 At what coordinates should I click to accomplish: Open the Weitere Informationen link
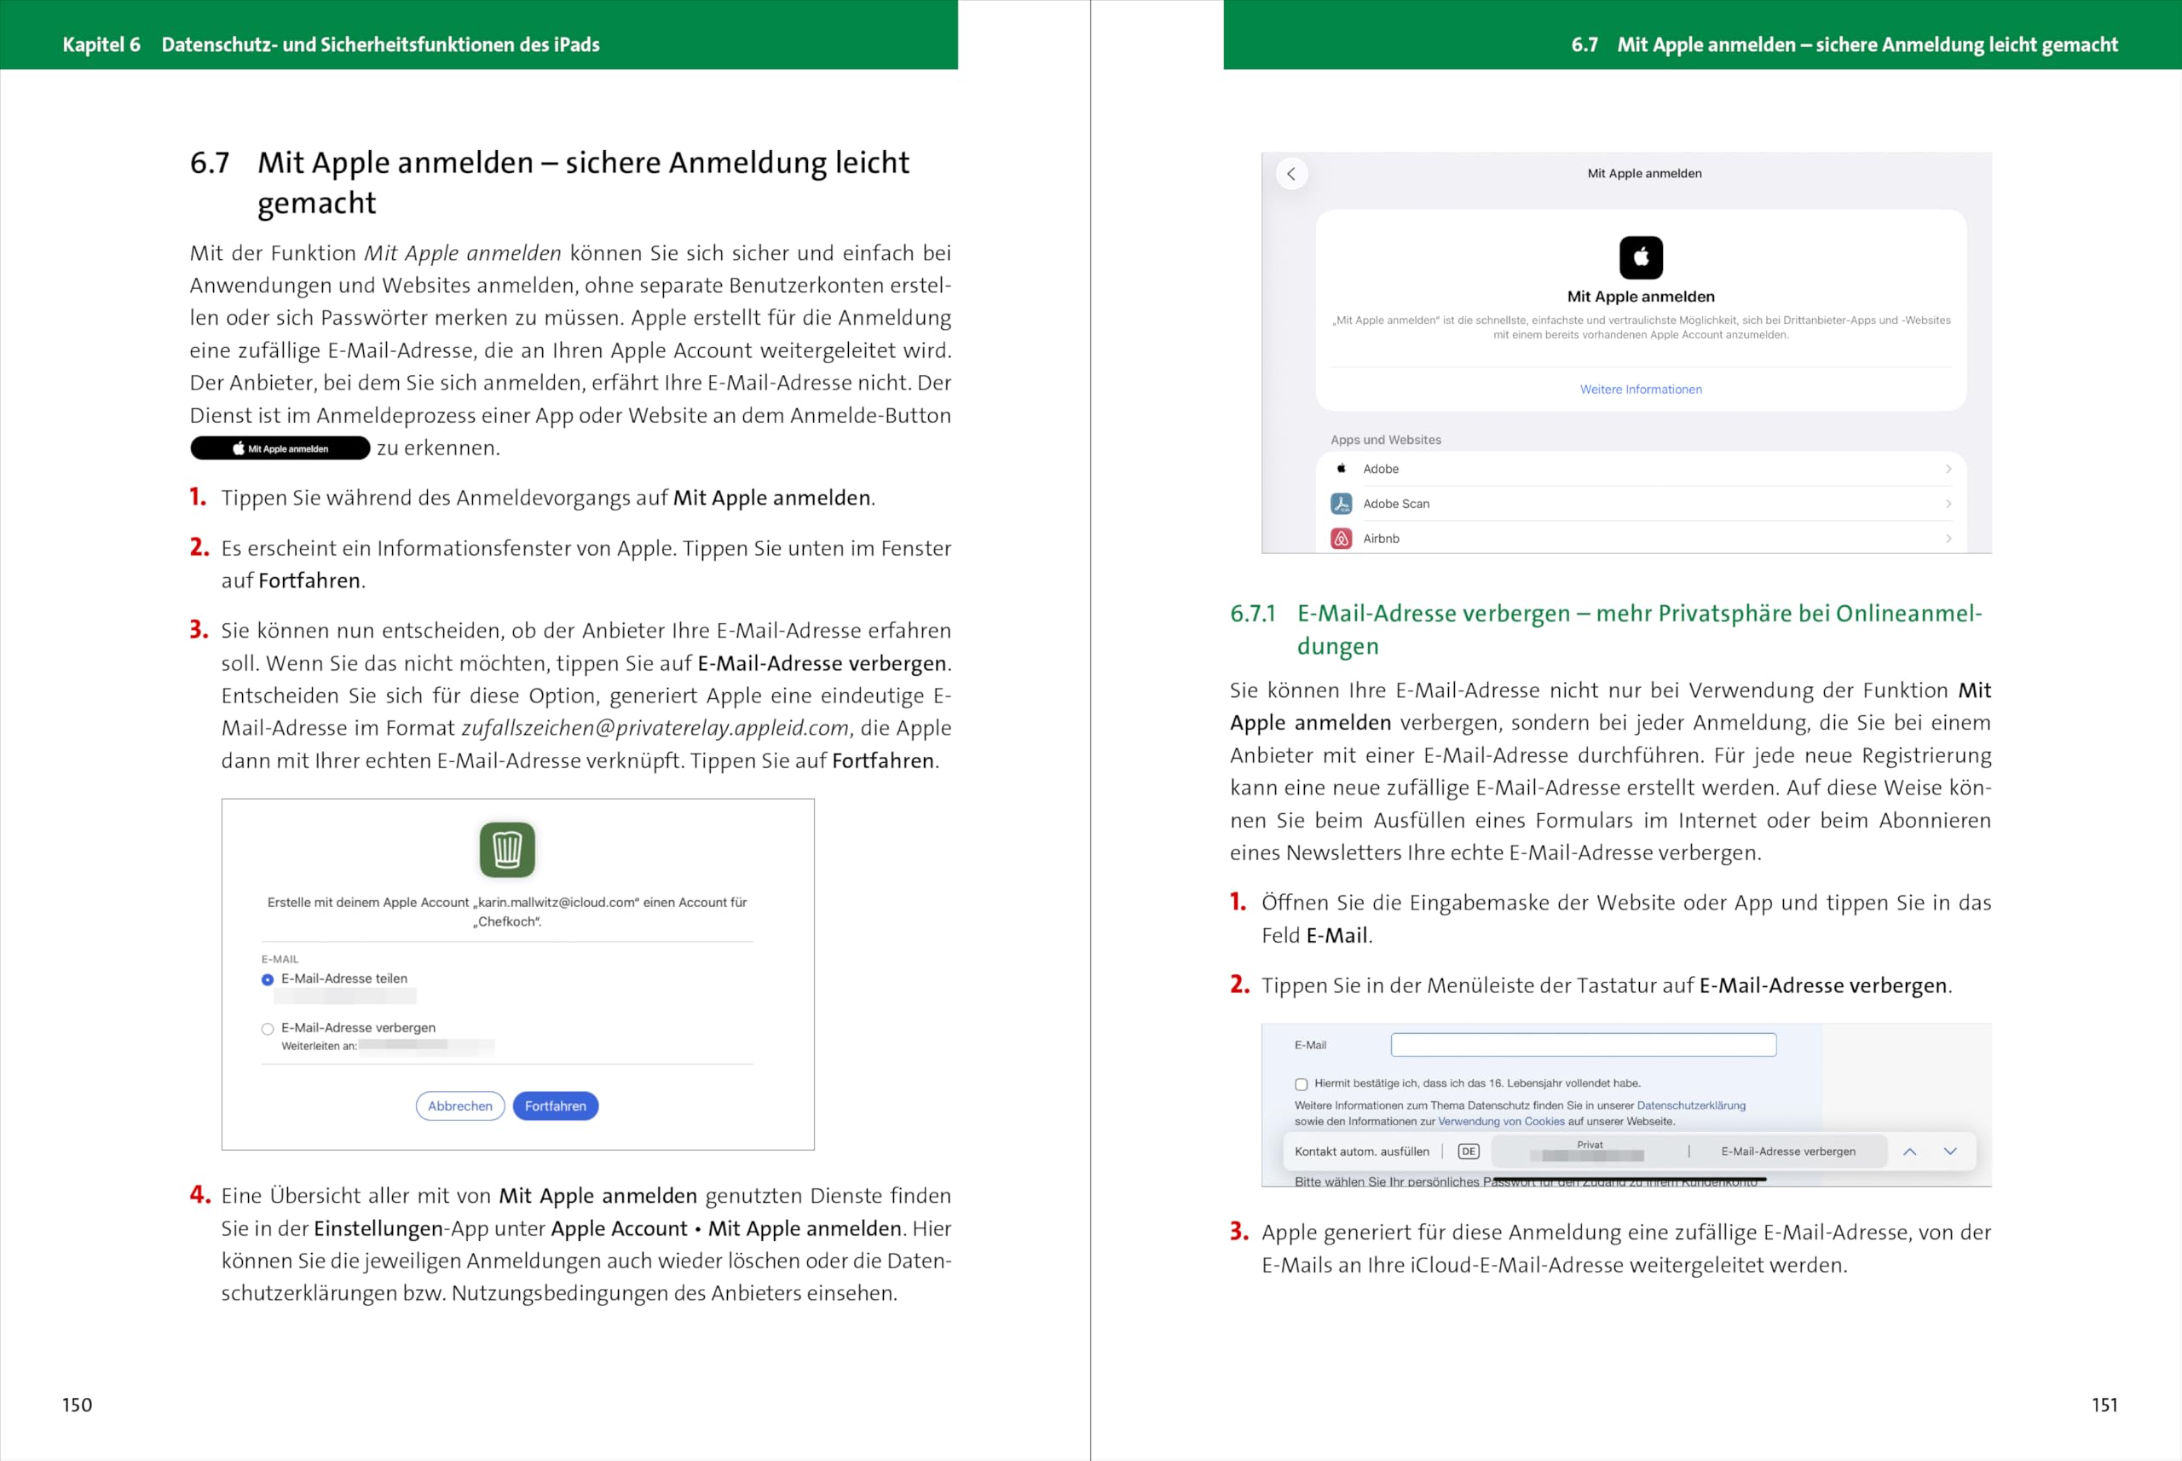coord(1641,390)
